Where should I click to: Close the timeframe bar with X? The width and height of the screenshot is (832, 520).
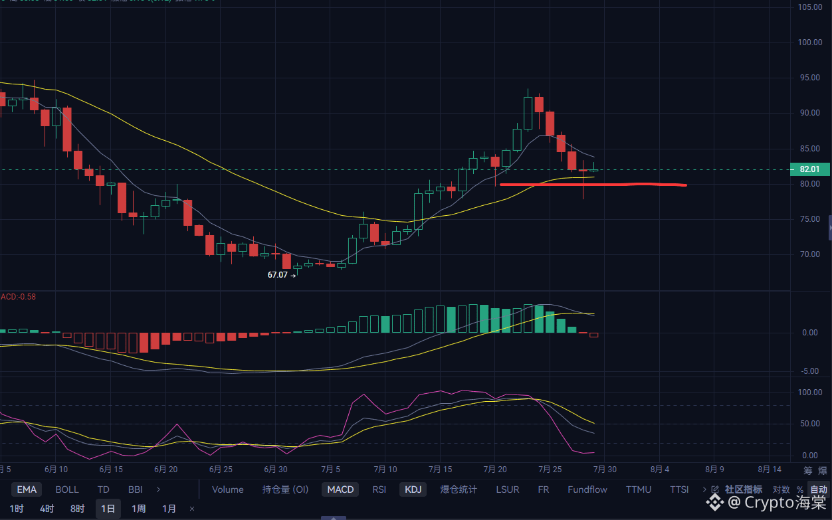click(x=192, y=509)
